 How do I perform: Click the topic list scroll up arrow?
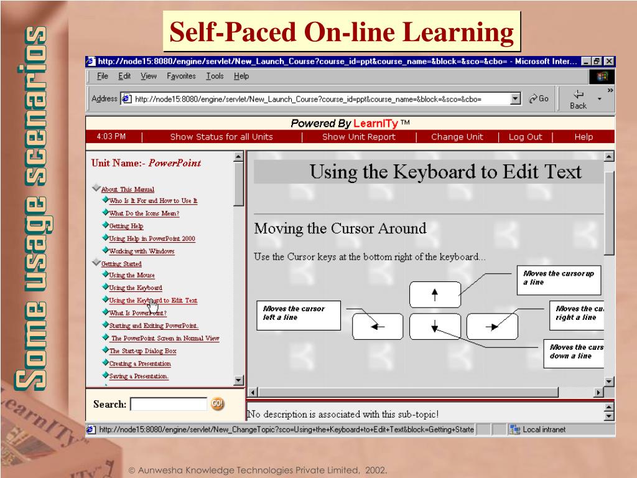(x=238, y=156)
